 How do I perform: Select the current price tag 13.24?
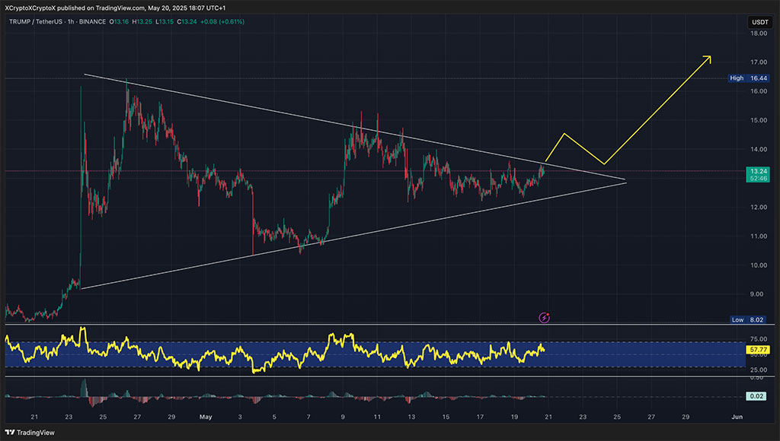pyautogui.click(x=758, y=171)
